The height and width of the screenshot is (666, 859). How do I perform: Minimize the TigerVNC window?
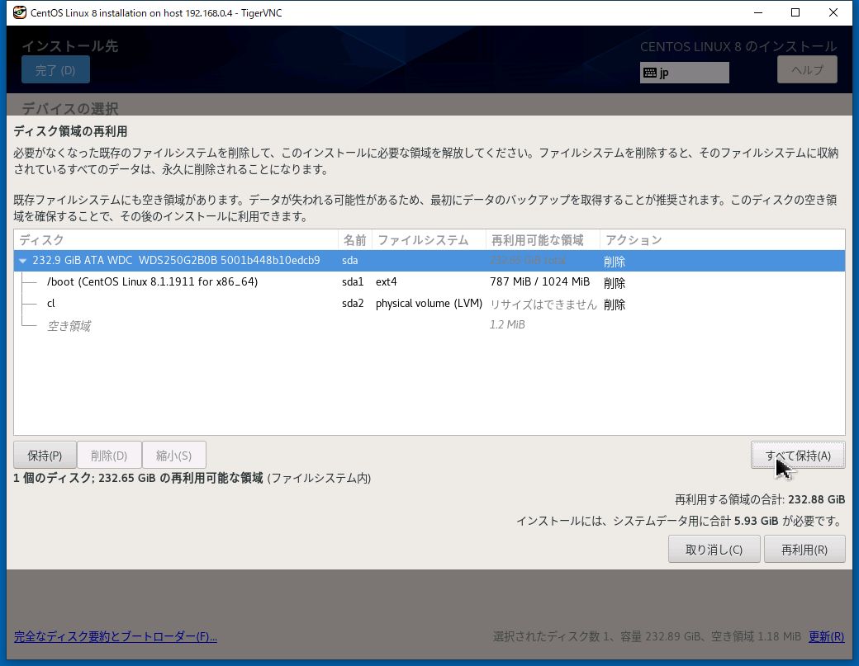coord(758,12)
